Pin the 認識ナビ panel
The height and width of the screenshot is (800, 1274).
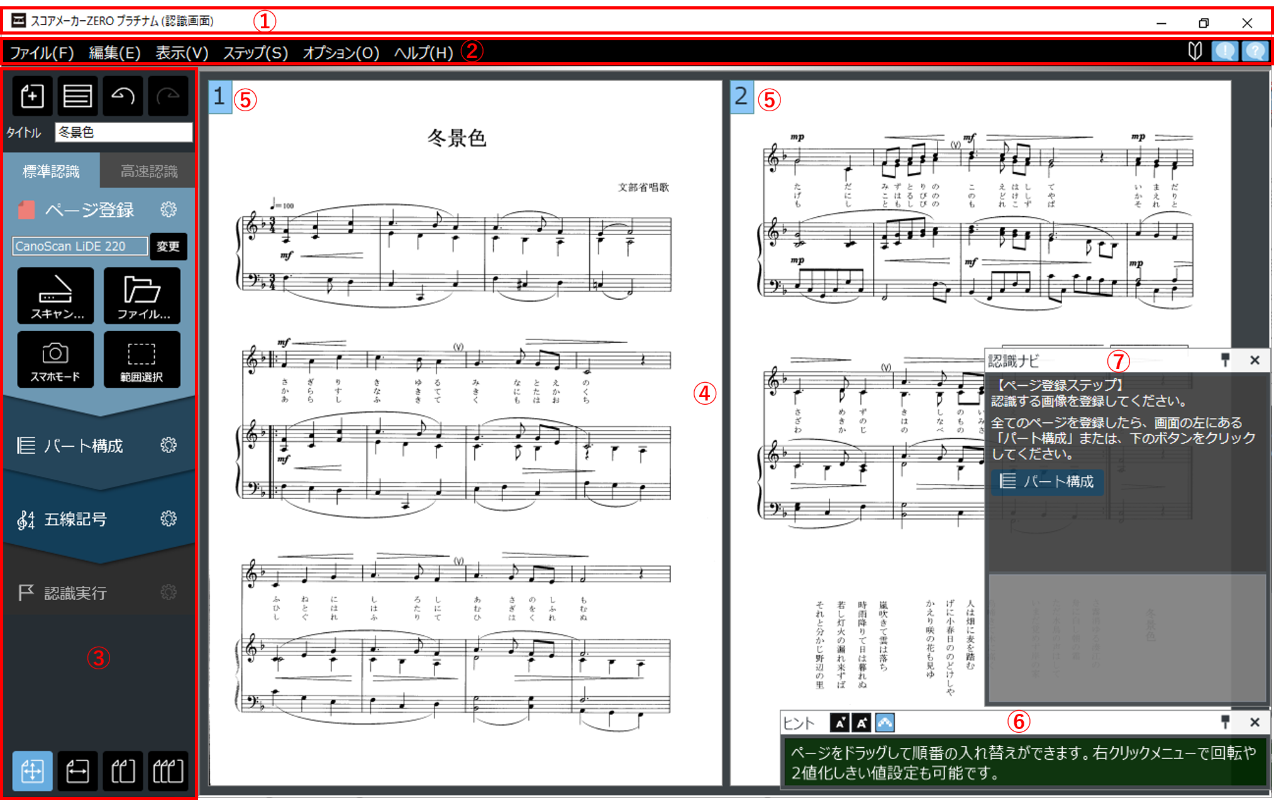(1225, 360)
